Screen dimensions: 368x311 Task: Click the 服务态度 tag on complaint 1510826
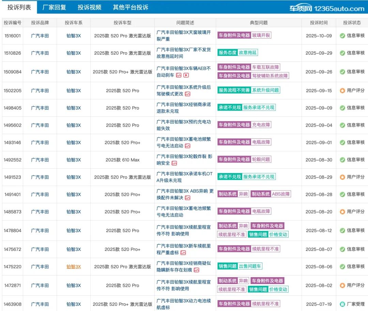pos(228,52)
